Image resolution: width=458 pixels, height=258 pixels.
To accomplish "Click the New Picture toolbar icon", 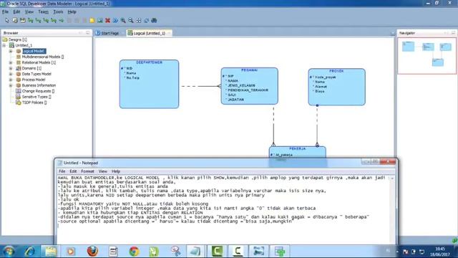I will [x=100, y=21].
